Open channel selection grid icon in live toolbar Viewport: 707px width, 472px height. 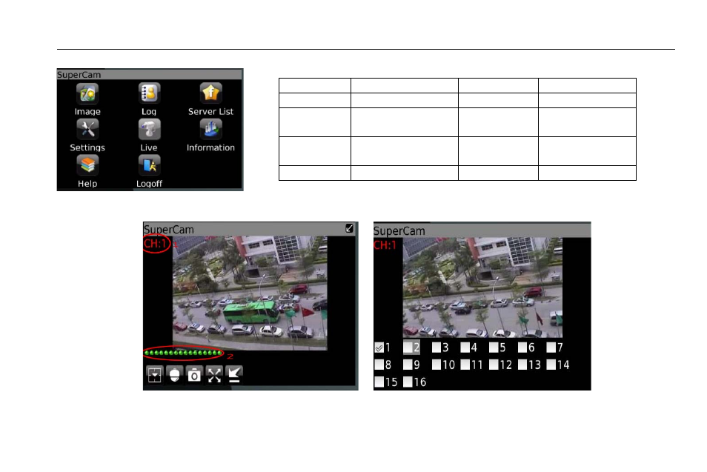click(155, 375)
